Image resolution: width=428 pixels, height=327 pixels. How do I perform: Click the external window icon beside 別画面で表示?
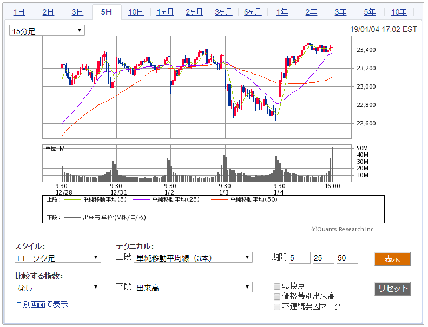click(x=18, y=305)
